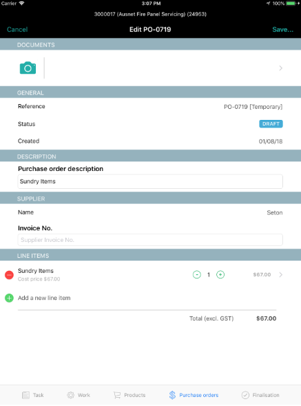Screen dimensions: 301x406
Task: Tap the battery indicator in status bar
Action: [x=291, y=3]
